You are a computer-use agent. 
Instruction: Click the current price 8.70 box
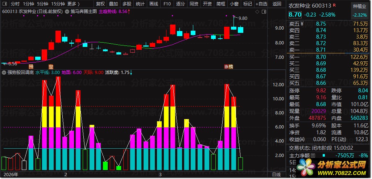295,15
